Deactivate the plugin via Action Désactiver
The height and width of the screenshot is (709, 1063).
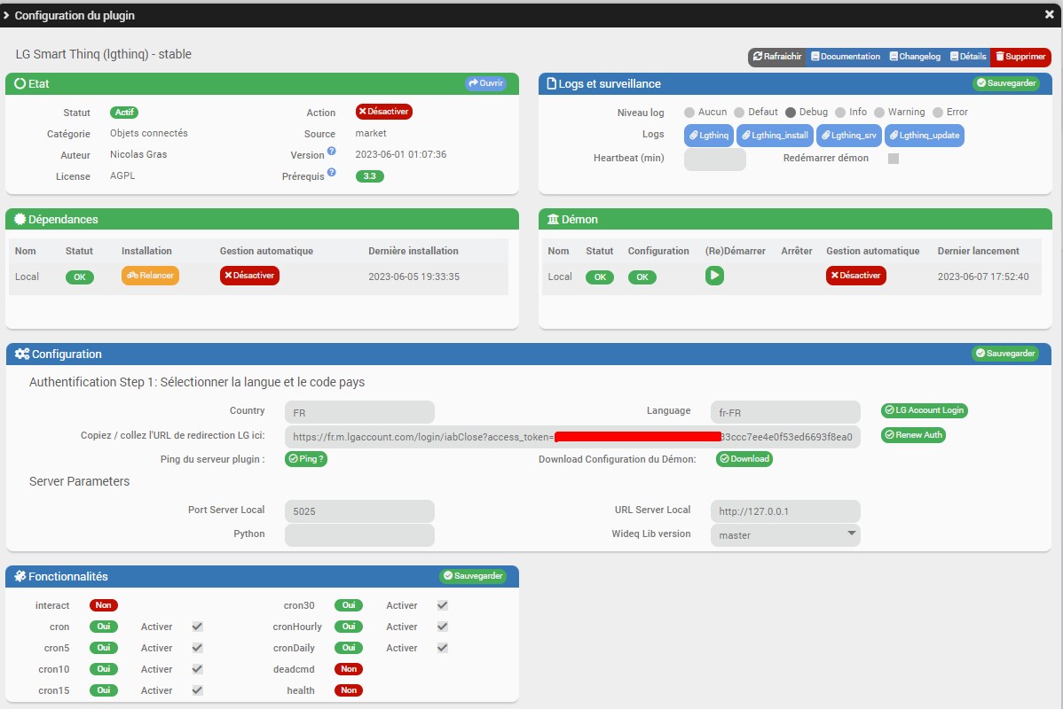click(383, 112)
